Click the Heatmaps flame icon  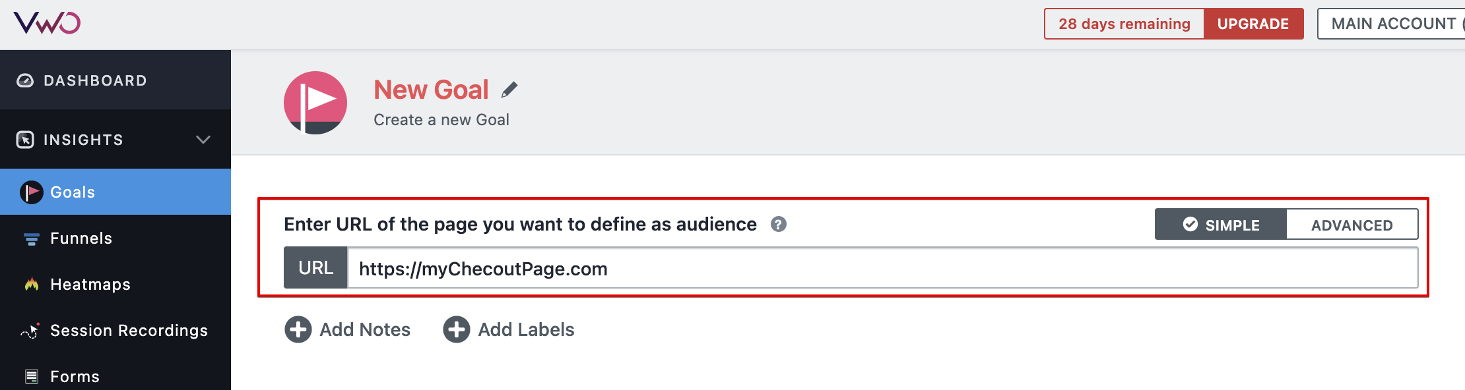tap(32, 285)
